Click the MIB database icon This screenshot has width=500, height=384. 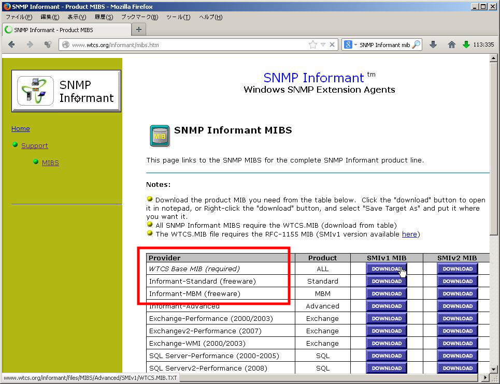160,136
